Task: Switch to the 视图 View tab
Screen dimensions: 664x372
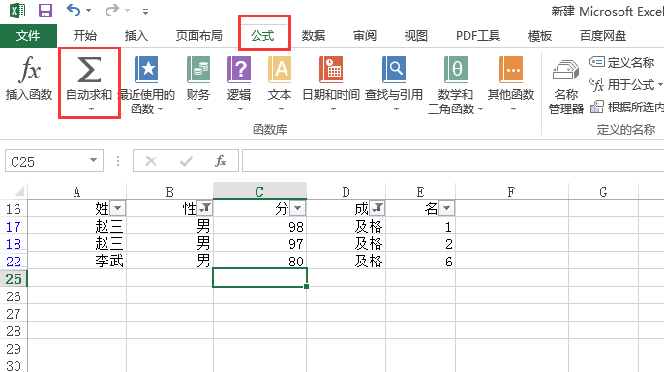Action: point(416,36)
